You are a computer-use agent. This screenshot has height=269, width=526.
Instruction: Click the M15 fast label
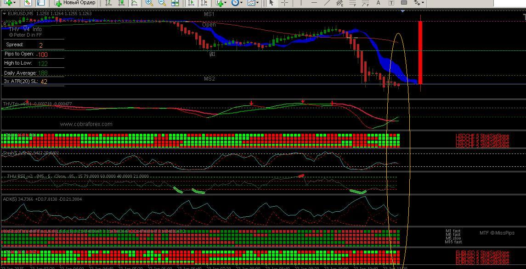pyautogui.click(x=453, y=242)
